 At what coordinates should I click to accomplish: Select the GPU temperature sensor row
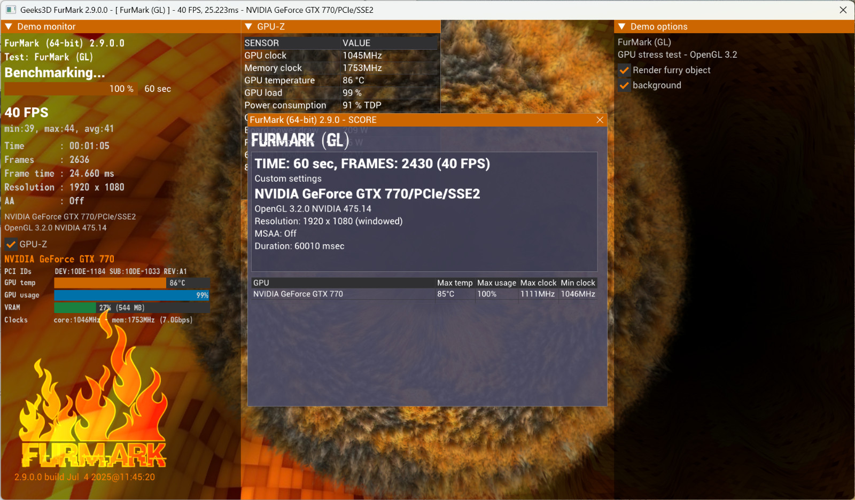coord(341,80)
